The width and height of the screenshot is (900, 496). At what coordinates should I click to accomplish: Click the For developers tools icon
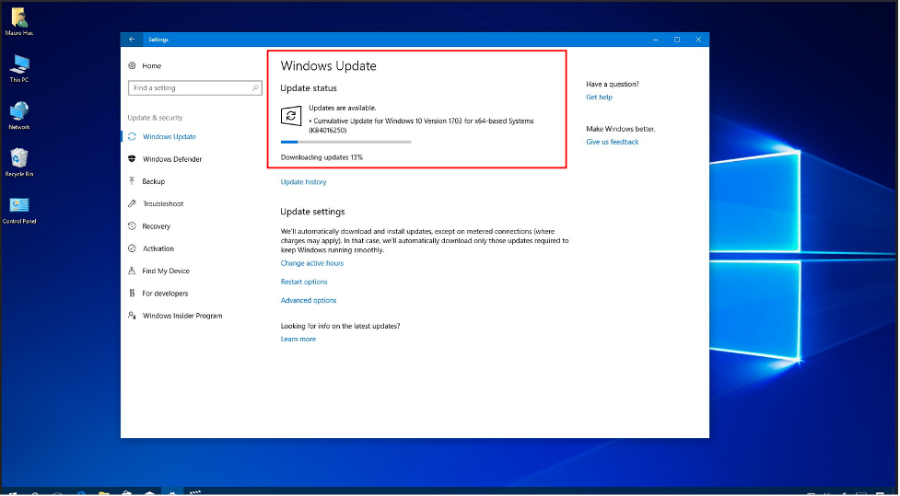(132, 293)
